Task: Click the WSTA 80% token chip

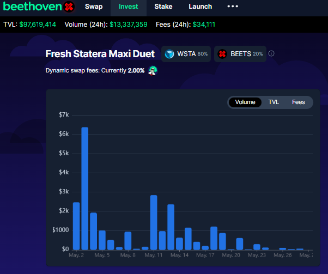Action: [186, 54]
